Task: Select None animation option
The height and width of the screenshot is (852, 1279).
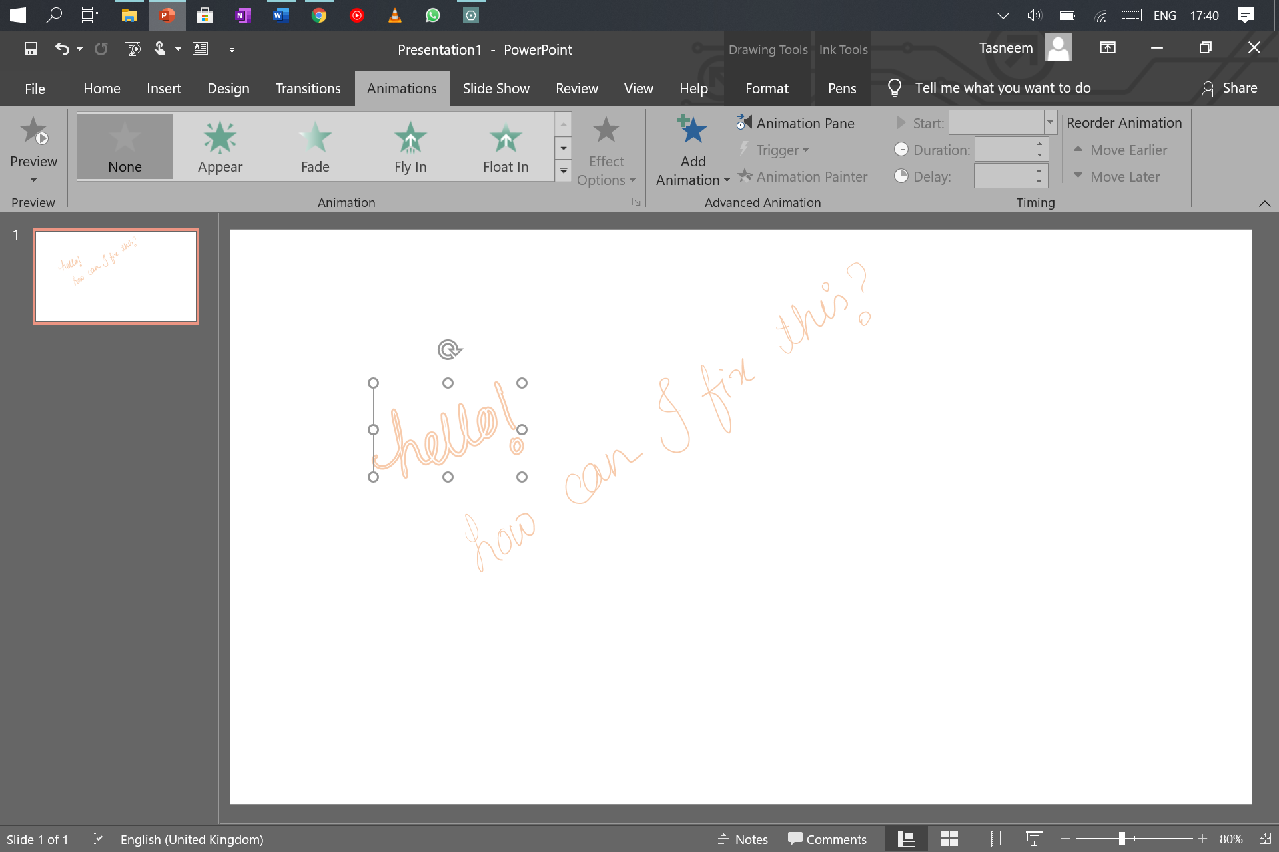Action: [125, 146]
